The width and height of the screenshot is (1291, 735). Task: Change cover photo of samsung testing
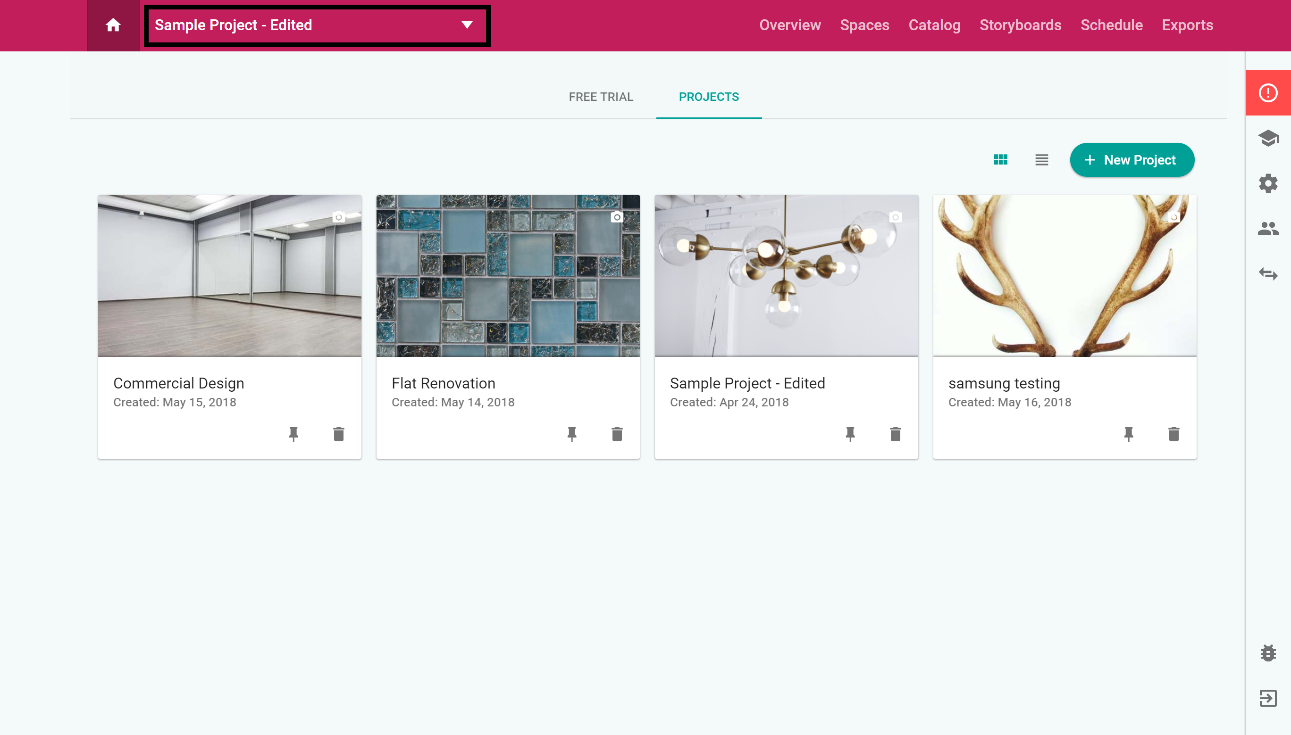(x=1174, y=217)
